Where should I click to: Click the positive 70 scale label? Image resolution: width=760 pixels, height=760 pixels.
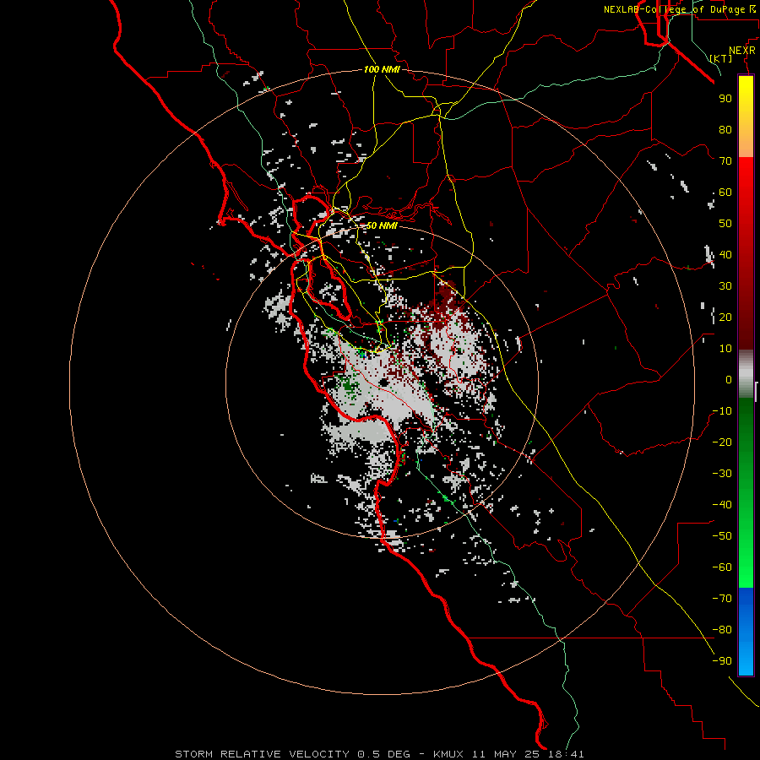tap(725, 161)
